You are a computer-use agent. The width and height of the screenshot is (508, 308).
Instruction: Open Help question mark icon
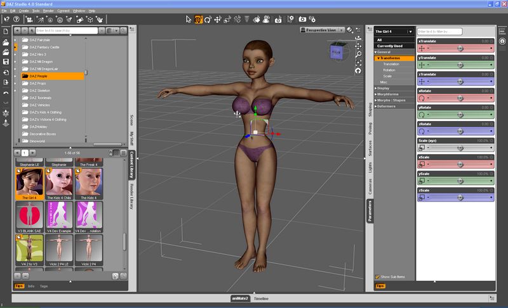tap(17, 20)
